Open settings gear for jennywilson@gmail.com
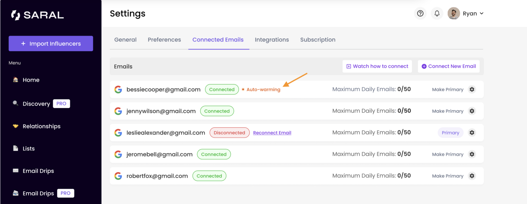This screenshot has width=527, height=204. tap(472, 111)
